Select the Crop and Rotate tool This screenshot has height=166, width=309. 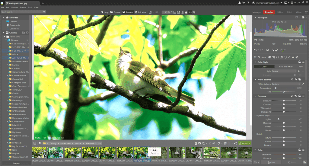point(274,57)
